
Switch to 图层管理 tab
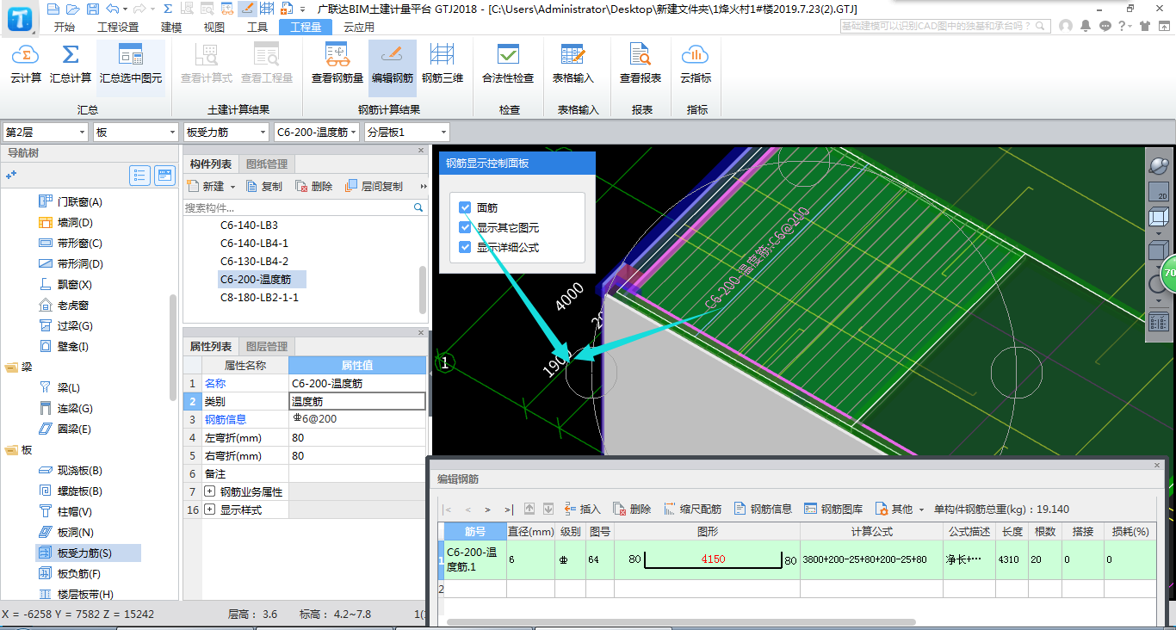[x=268, y=346]
